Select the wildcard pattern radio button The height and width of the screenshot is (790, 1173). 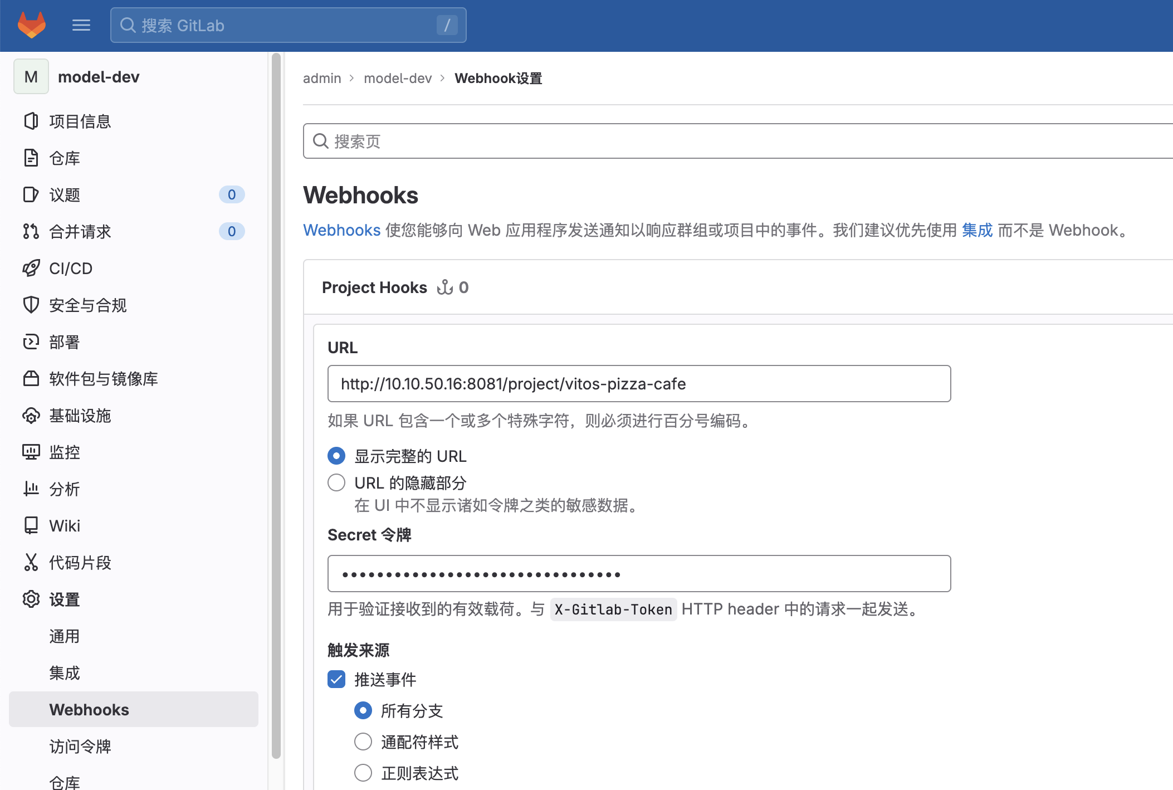coord(363,742)
